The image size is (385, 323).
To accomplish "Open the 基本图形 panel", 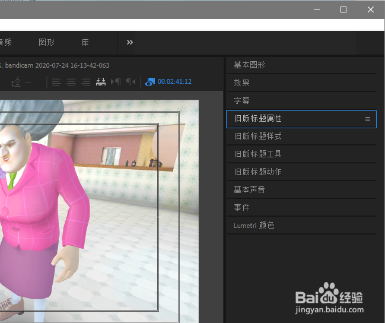I will [301, 65].
